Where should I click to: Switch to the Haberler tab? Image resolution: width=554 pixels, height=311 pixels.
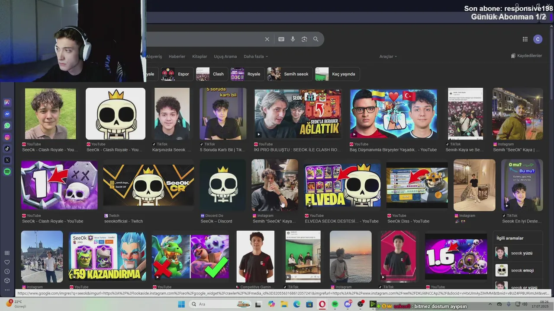pos(177,57)
